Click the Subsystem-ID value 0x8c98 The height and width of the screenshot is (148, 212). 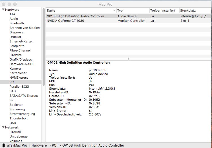tap(94, 103)
